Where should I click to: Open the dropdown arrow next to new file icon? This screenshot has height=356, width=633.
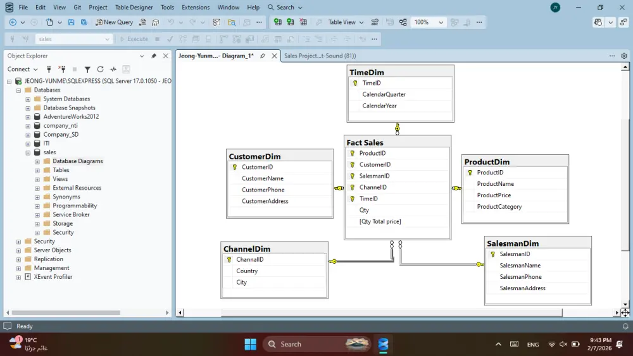[x=60, y=22]
